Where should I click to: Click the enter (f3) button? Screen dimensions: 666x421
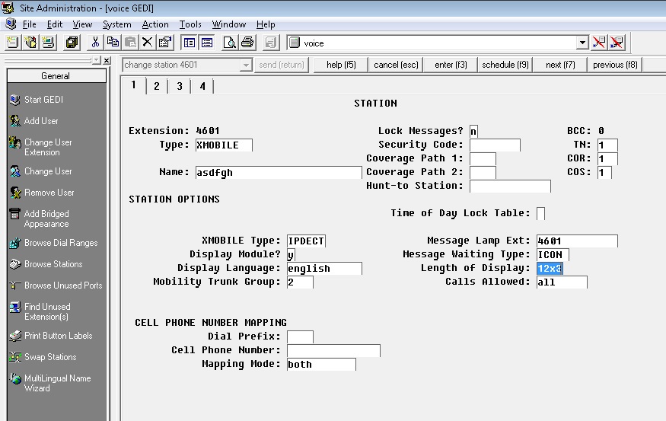(x=451, y=65)
